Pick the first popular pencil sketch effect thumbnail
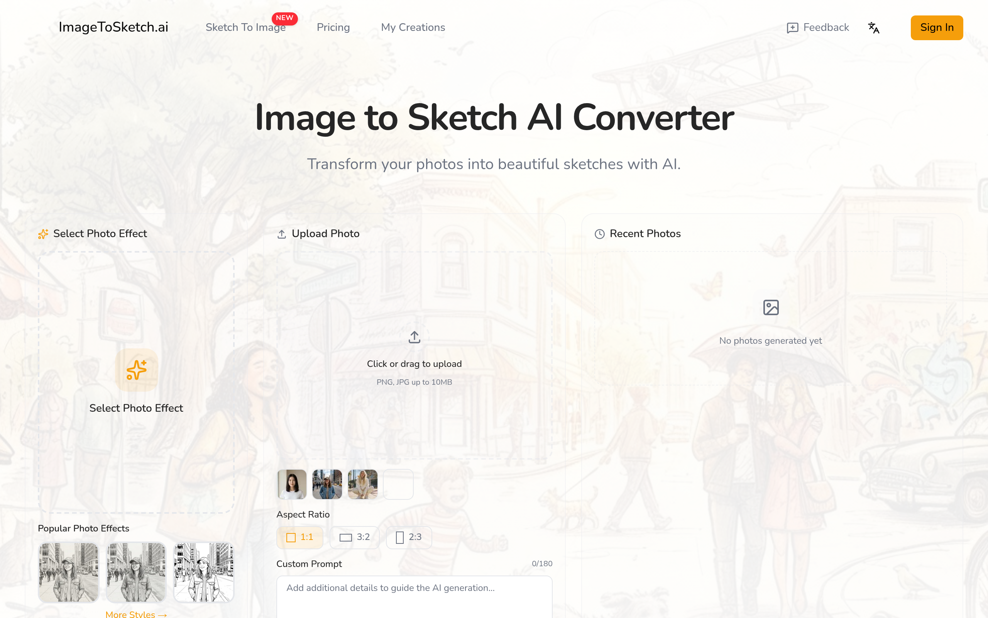The image size is (988, 618). point(69,572)
